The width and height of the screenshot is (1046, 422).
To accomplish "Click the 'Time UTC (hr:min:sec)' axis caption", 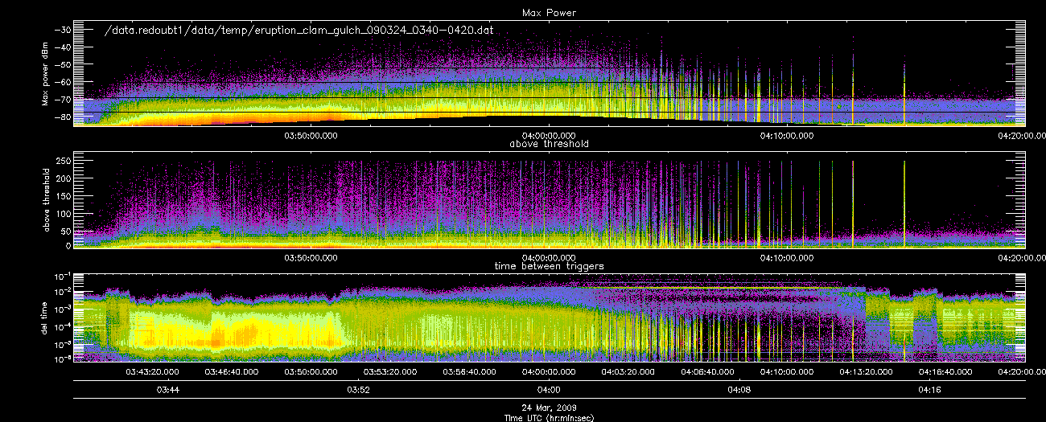I will [550, 417].
